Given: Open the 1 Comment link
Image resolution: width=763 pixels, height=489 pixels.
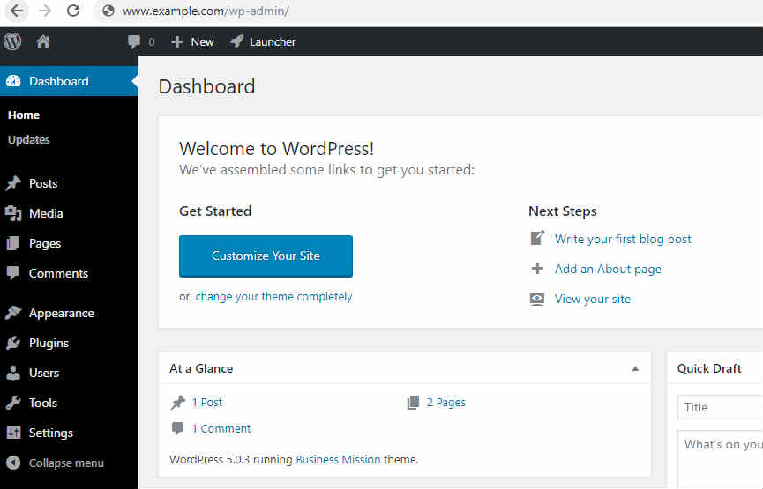Looking at the screenshot, I should pyautogui.click(x=221, y=429).
